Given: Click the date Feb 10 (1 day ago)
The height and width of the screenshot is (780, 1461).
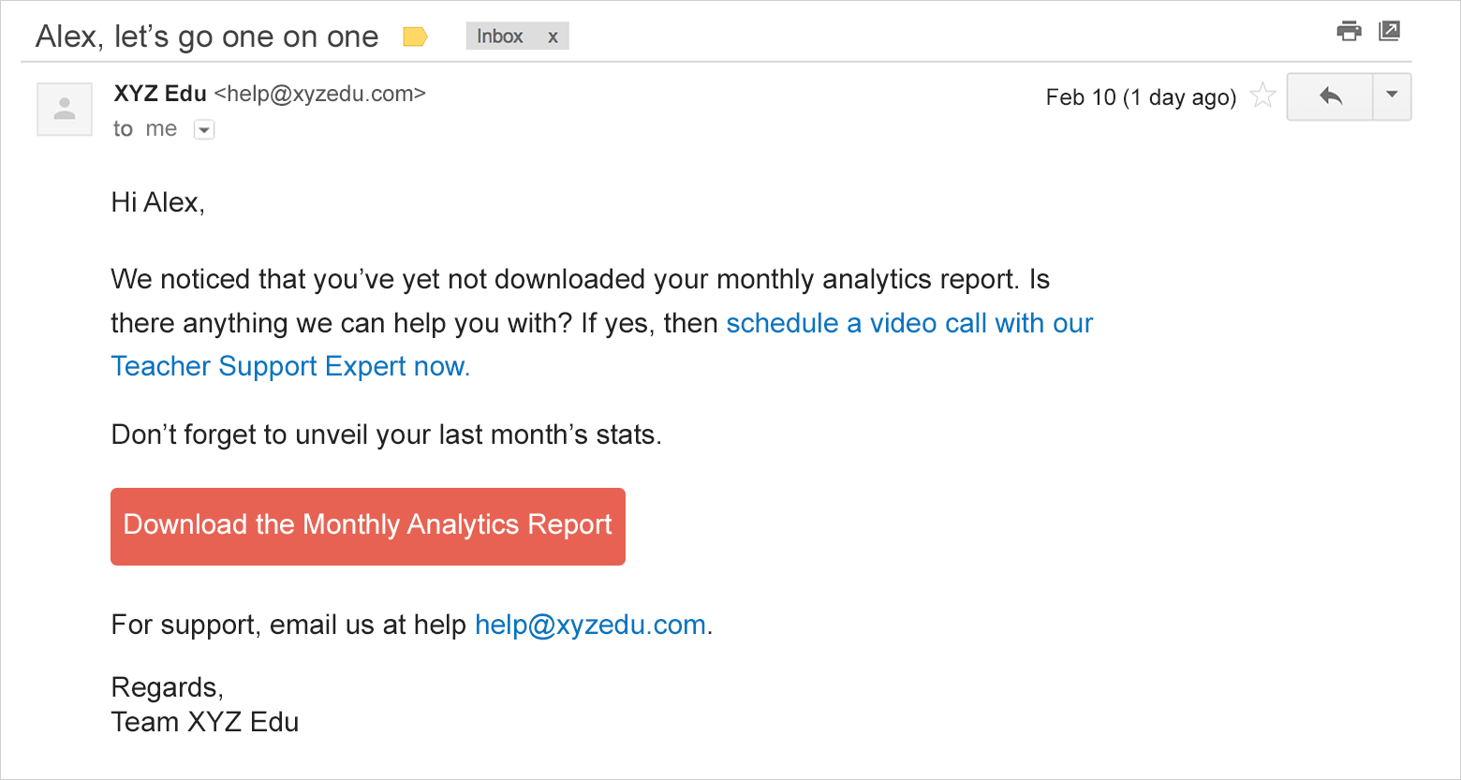Looking at the screenshot, I should 1140,97.
